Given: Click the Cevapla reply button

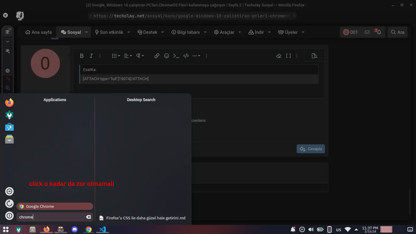Looking at the screenshot, I should coord(311,149).
